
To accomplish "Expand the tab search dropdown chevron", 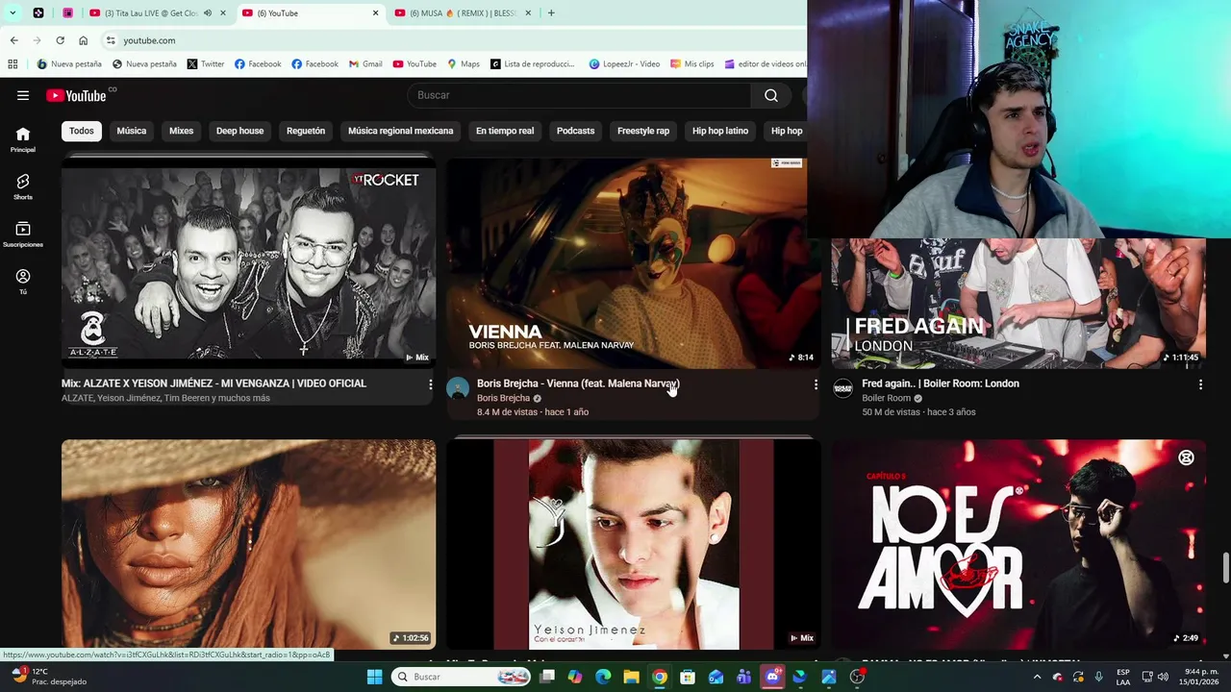I will (13, 13).
